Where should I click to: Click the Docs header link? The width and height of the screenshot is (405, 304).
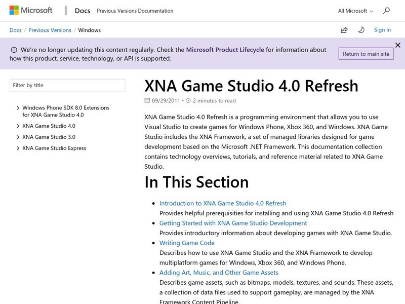pos(83,11)
